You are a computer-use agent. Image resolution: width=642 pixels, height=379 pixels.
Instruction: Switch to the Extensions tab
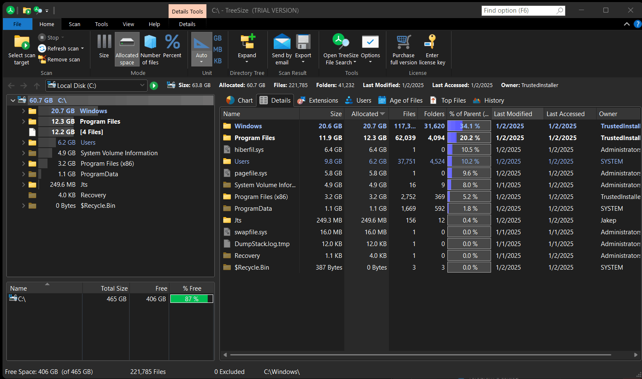[318, 100]
